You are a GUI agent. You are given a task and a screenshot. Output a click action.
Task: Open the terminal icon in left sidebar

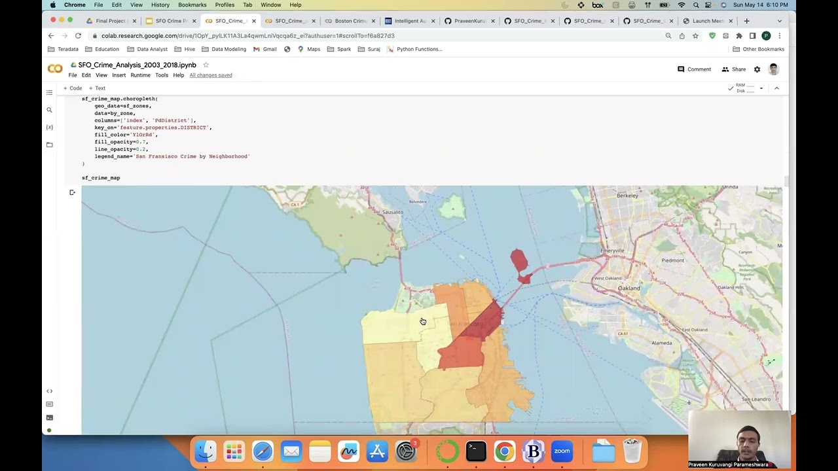[49, 417]
